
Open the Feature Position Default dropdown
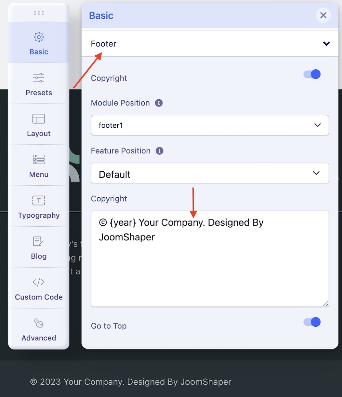(x=210, y=173)
